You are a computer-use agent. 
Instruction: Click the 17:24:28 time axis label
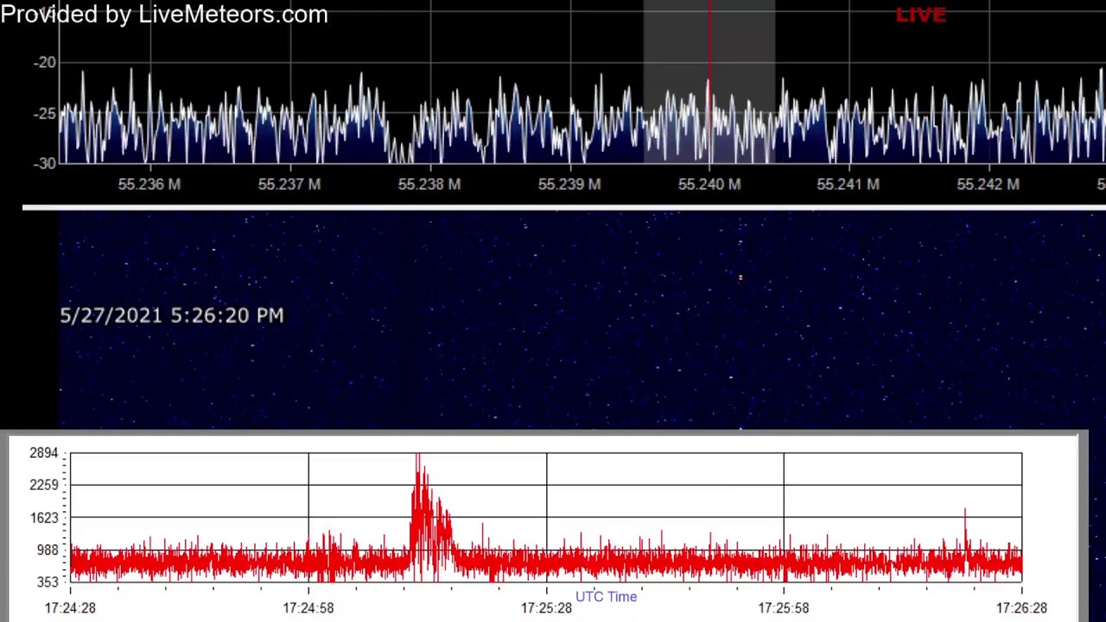[x=70, y=608]
